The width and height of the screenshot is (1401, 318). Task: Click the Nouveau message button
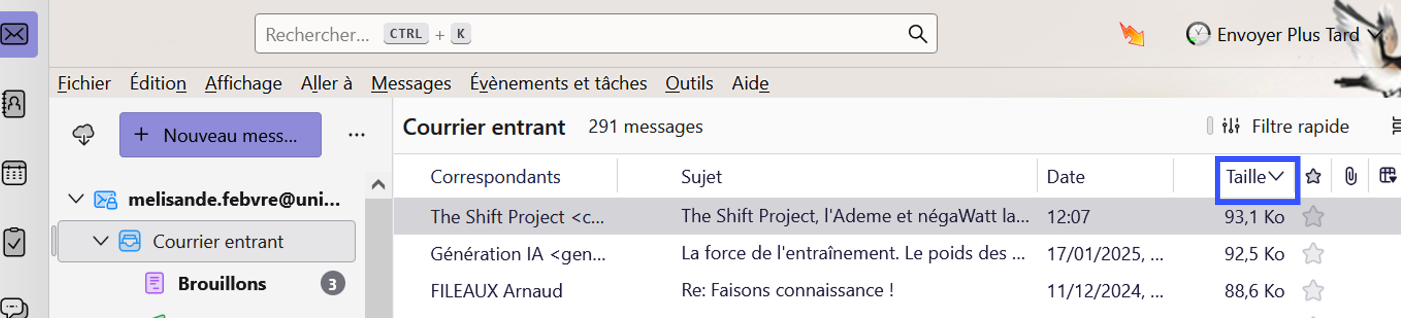point(220,134)
